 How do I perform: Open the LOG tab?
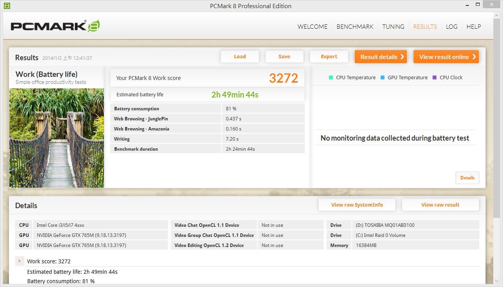click(x=451, y=26)
